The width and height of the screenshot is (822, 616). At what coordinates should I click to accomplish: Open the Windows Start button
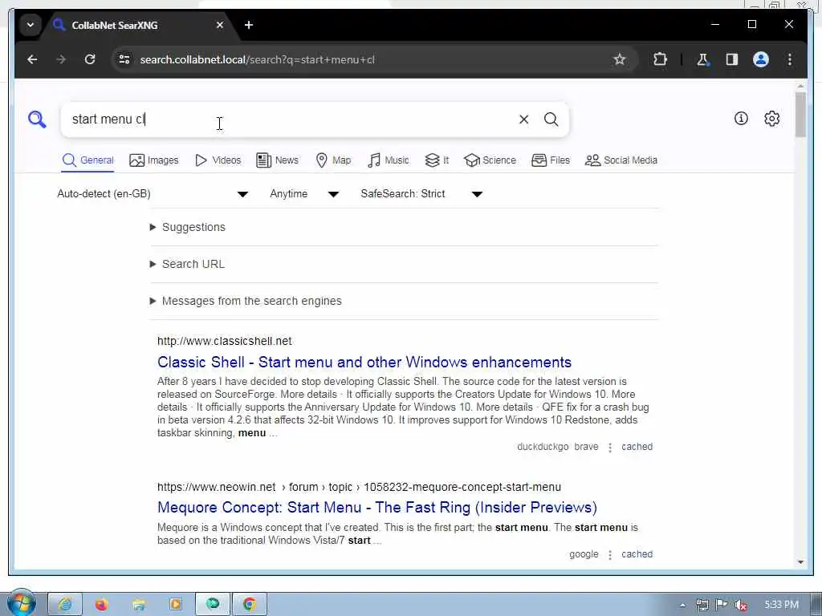coord(20,604)
